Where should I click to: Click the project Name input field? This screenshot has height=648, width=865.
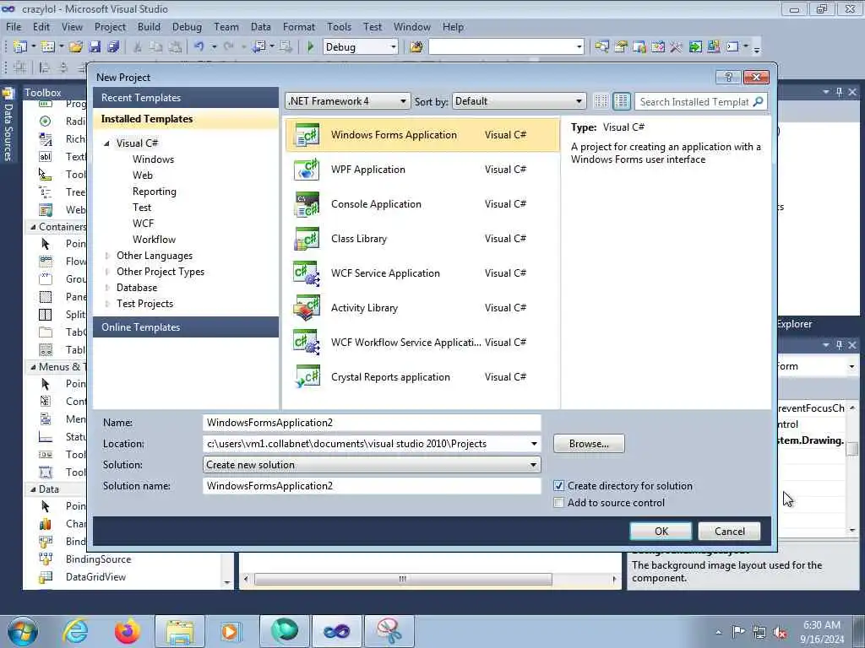point(372,423)
